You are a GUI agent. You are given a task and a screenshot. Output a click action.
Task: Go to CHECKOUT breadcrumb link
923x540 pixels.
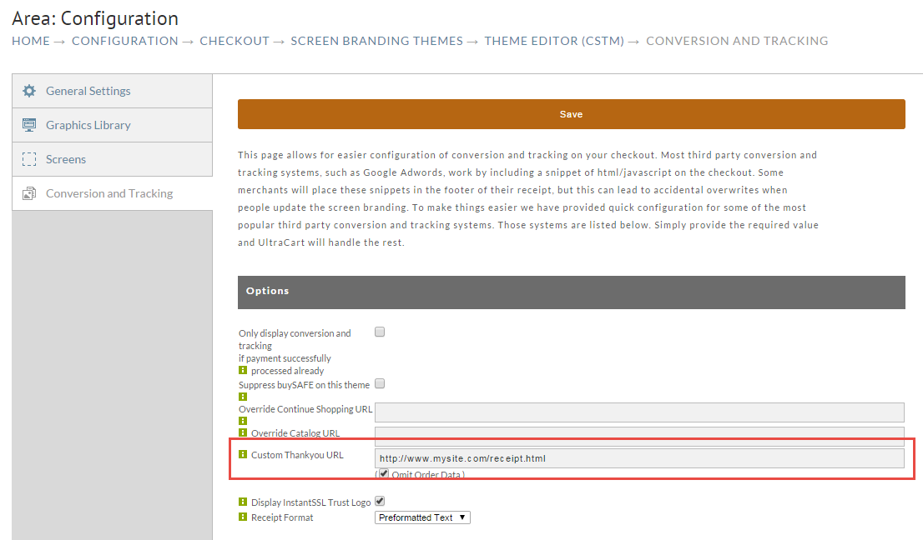point(235,41)
